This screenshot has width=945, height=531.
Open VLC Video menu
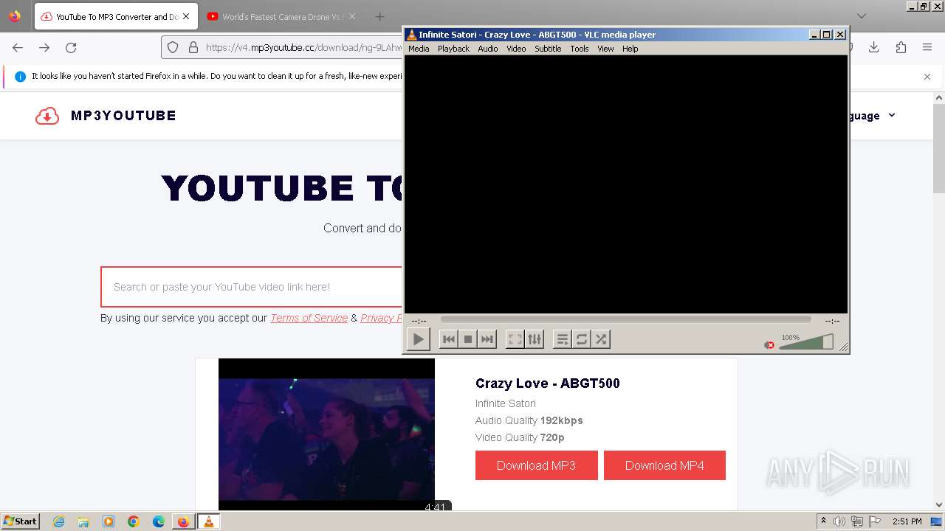point(516,49)
